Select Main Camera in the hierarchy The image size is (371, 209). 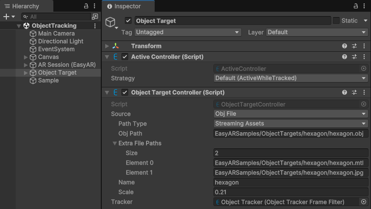click(56, 34)
